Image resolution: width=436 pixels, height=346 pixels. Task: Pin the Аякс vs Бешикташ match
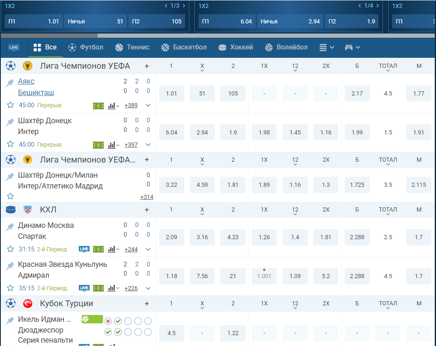pyautogui.click(x=10, y=83)
